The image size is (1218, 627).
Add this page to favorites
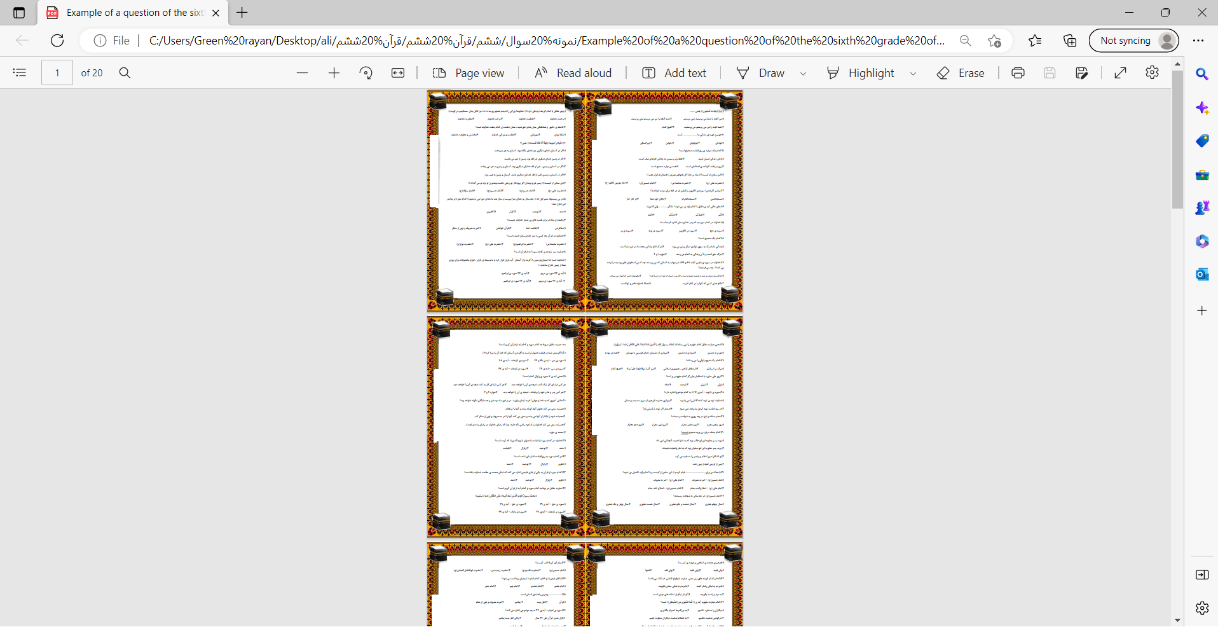[x=995, y=41]
